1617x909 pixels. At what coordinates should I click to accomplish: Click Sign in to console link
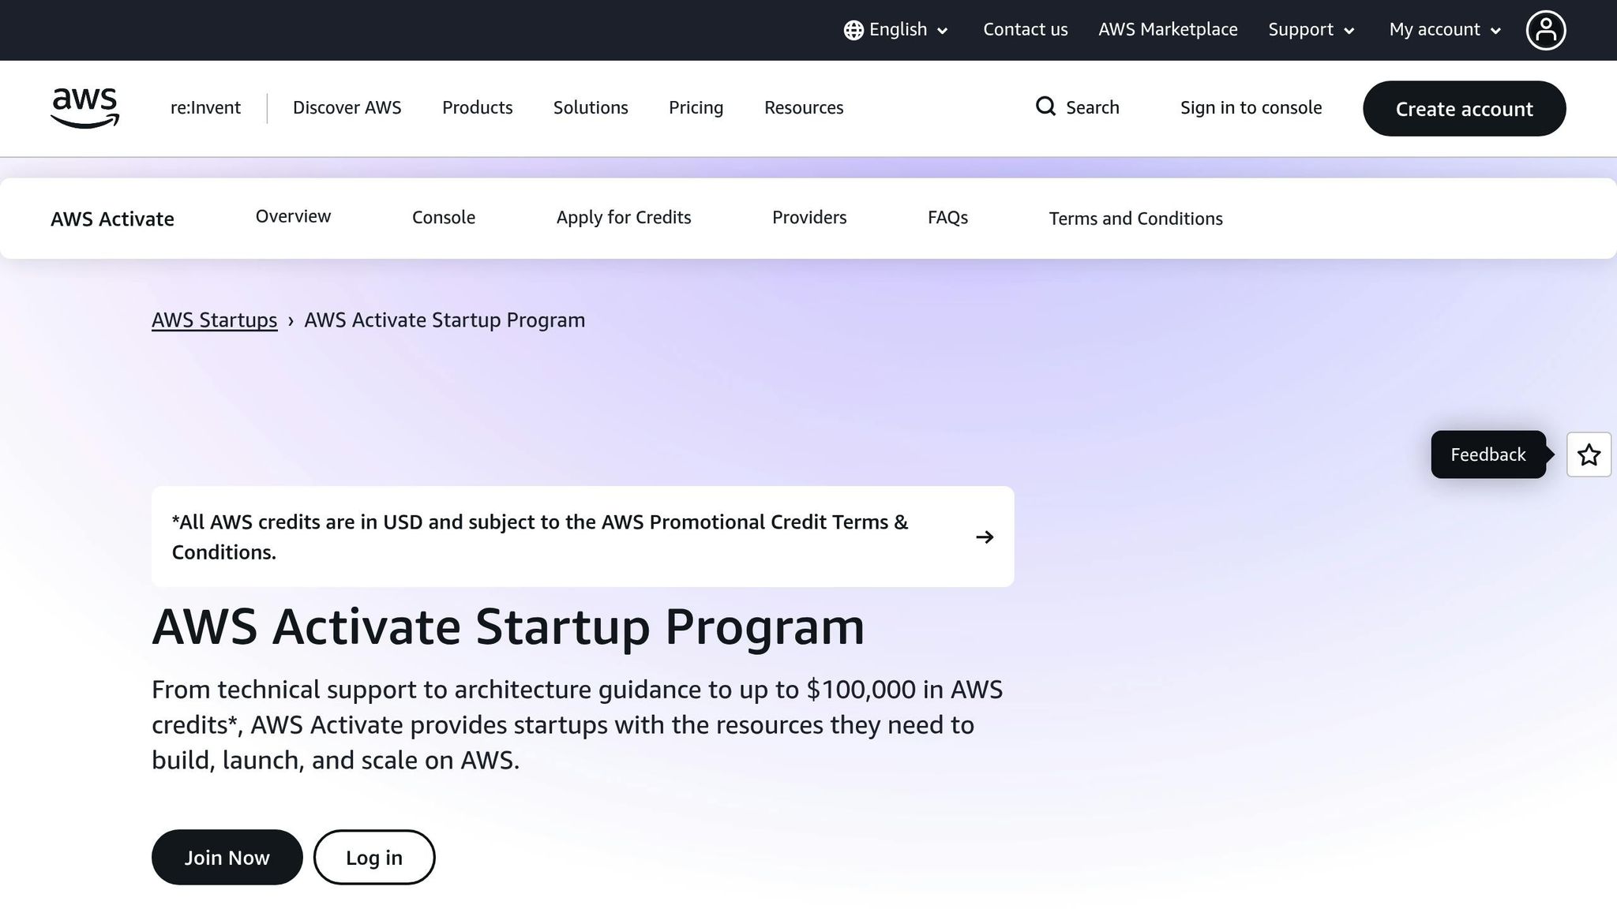[x=1251, y=107]
